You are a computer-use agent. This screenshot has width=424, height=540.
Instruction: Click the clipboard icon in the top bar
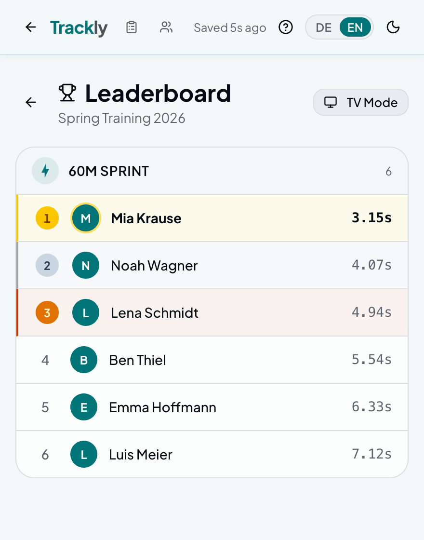pyautogui.click(x=131, y=27)
